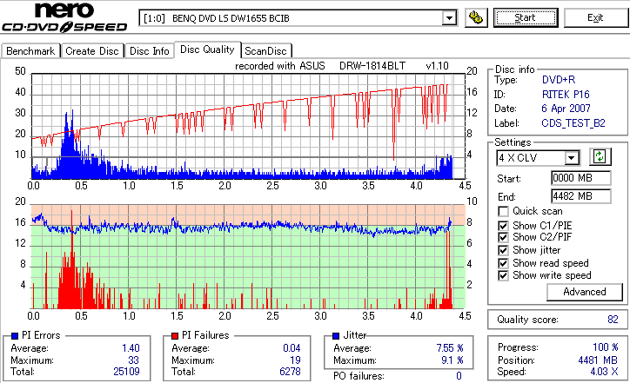
Task: Click the PO failures value 0
Action: (459, 376)
